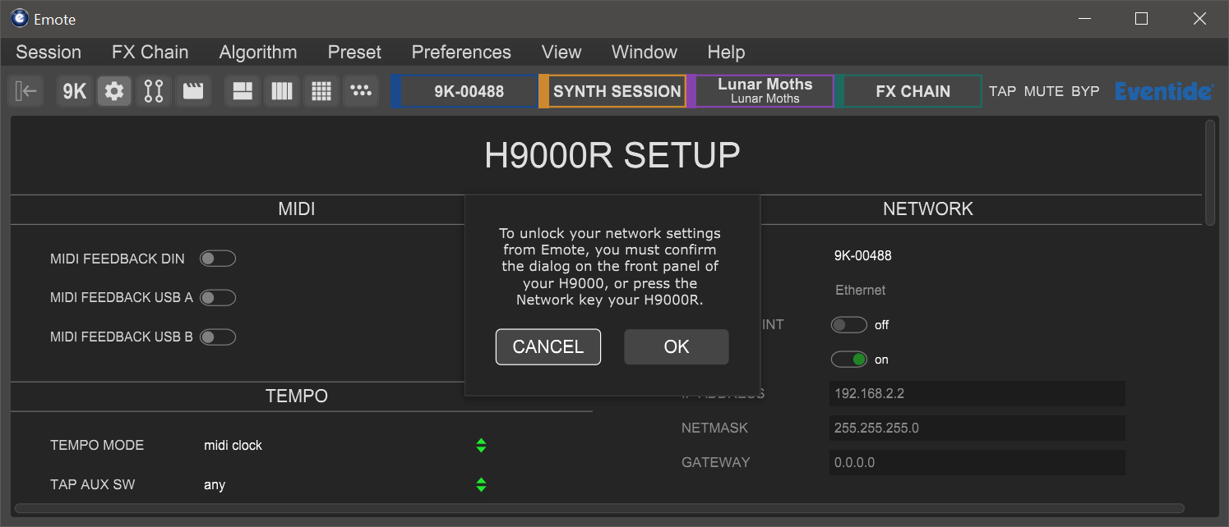
Task: Click the gateway field 0.0.0.0
Action: coord(977,463)
